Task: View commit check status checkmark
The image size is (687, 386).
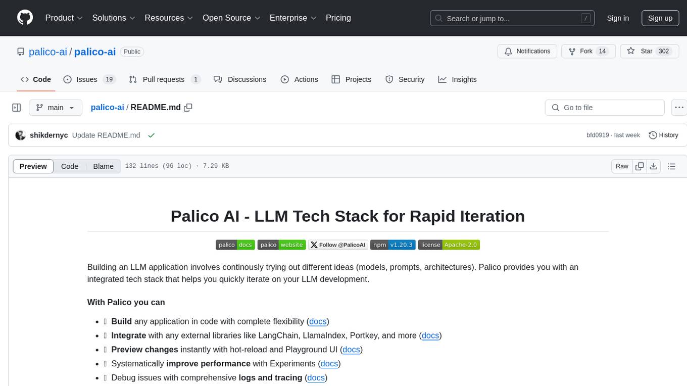Action: [151, 135]
